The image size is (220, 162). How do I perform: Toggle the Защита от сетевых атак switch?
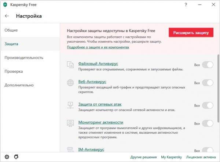coord(208,105)
